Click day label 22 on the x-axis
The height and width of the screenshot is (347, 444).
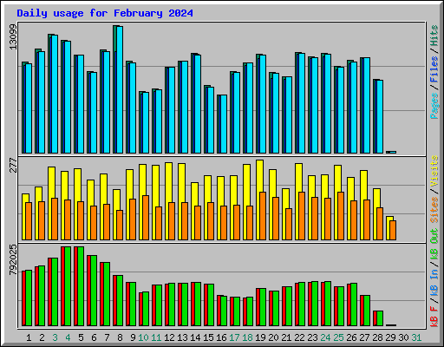point(299,337)
